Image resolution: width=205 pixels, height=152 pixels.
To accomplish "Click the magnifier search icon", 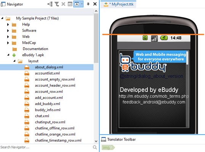I will tap(95, 147).
